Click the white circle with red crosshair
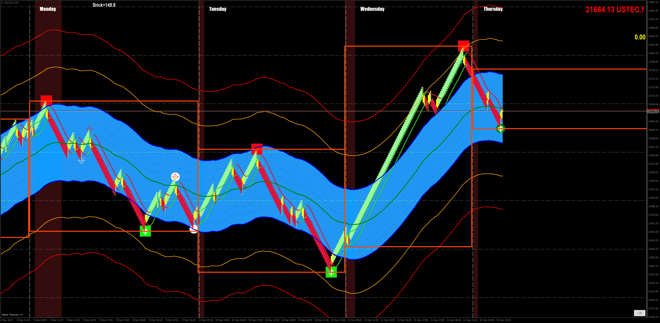This screenshot has height=323, width=660. [x=175, y=177]
